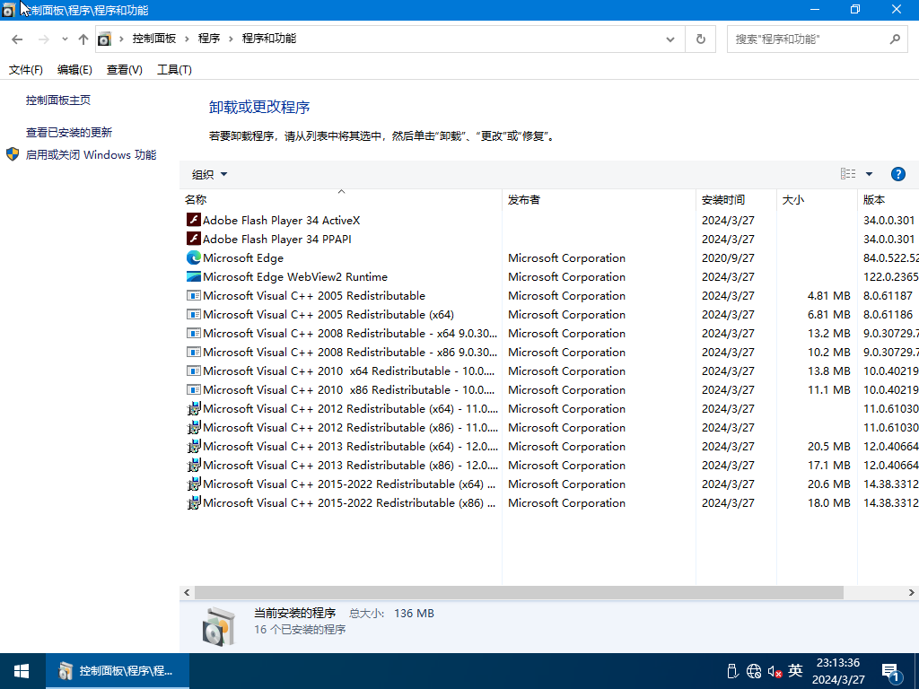The image size is (919, 689).
Task: Click the Edge WebView2 Runtime icon
Action: (x=194, y=276)
